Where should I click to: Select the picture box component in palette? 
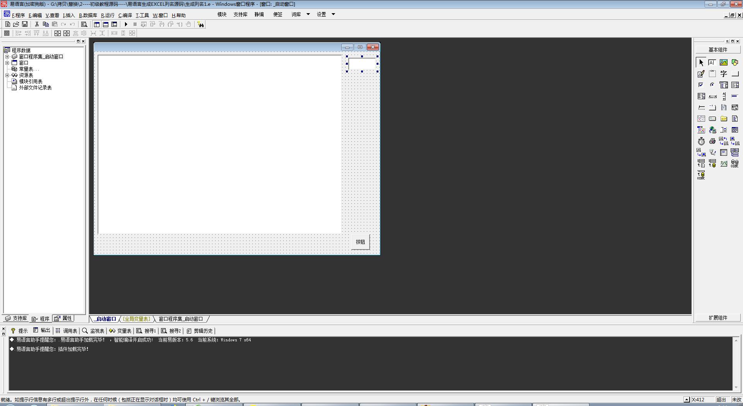point(723,62)
